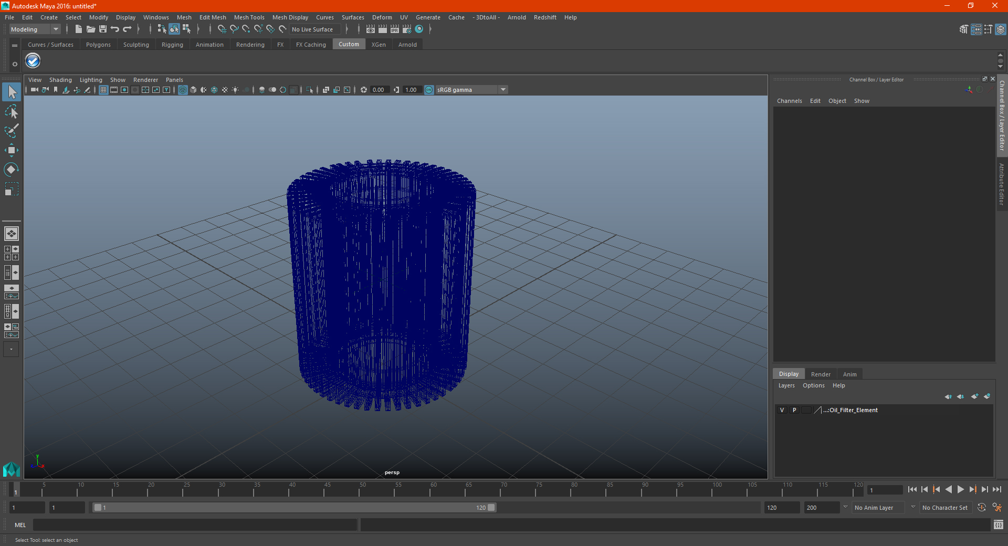
Task: Enable wireframe display in viewport
Action: 183,90
